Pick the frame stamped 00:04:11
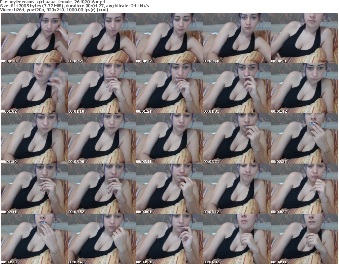Screen dimensions: 339x264 coord(305,239)
